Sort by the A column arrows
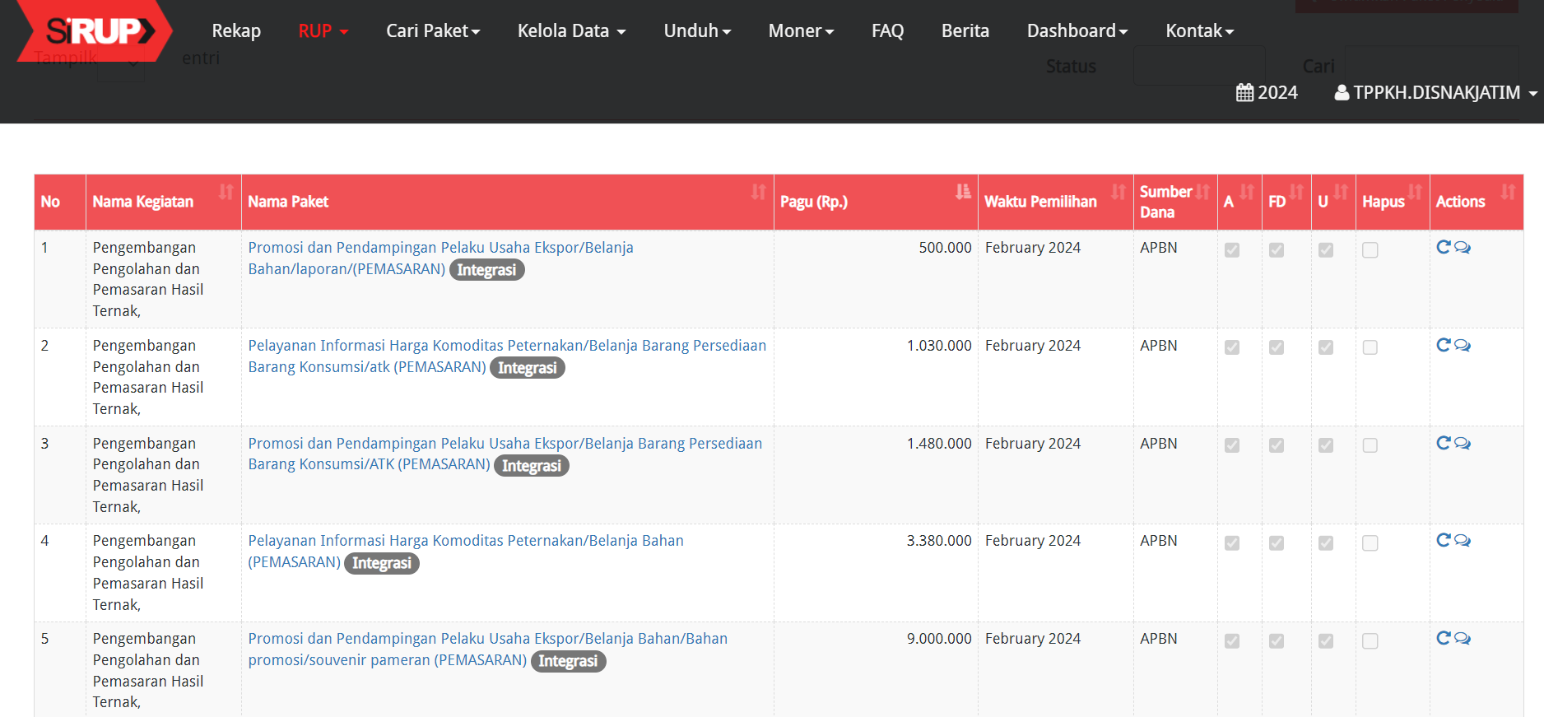This screenshot has height=717, width=1544. (x=1247, y=192)
